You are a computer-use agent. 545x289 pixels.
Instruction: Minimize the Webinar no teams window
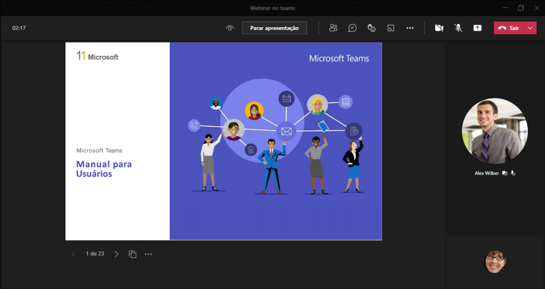(x=505, y=8)
